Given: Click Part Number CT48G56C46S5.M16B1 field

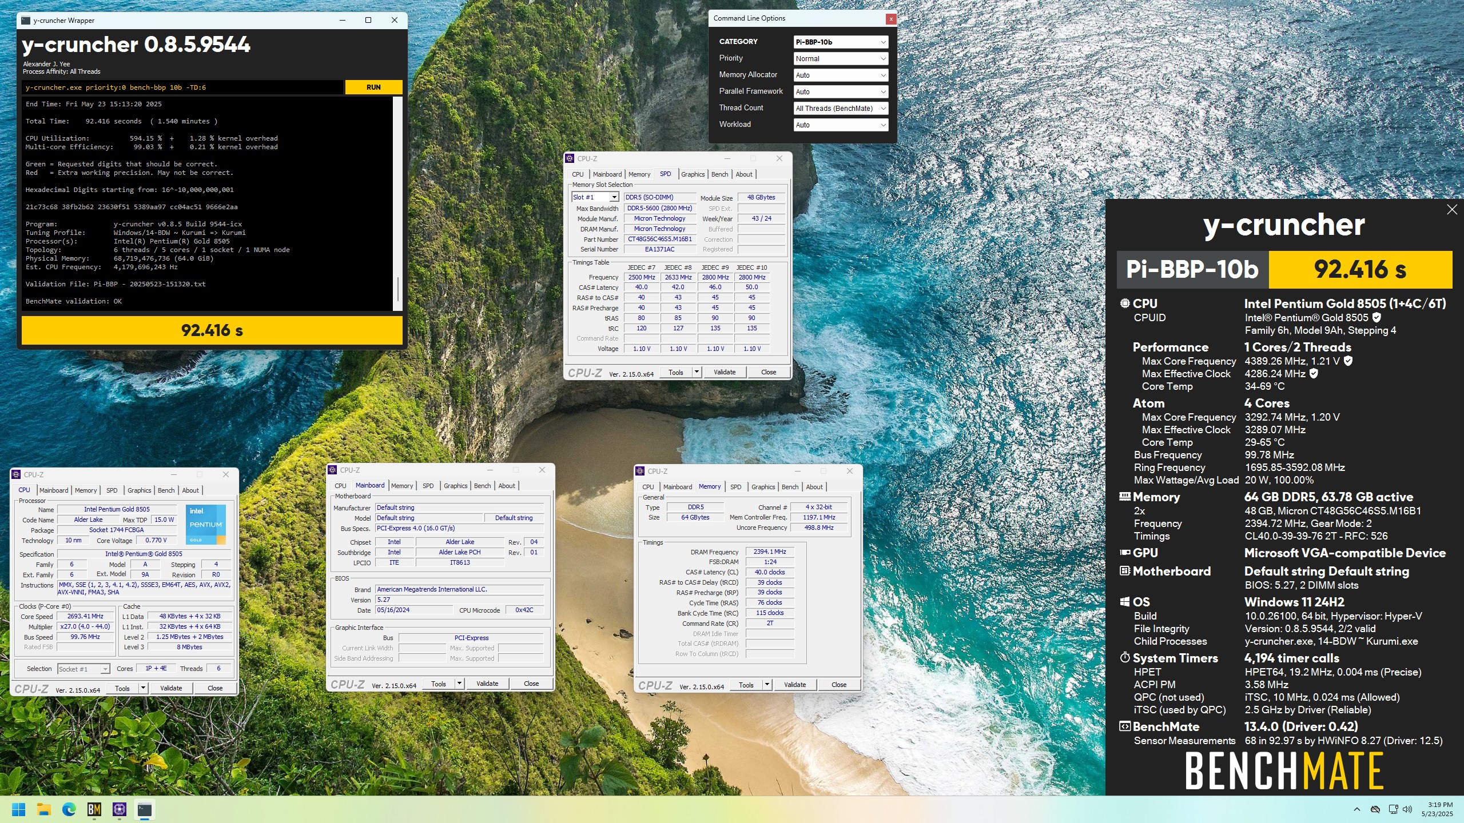Looking at the screenshot, I should (x=660, y=239).
